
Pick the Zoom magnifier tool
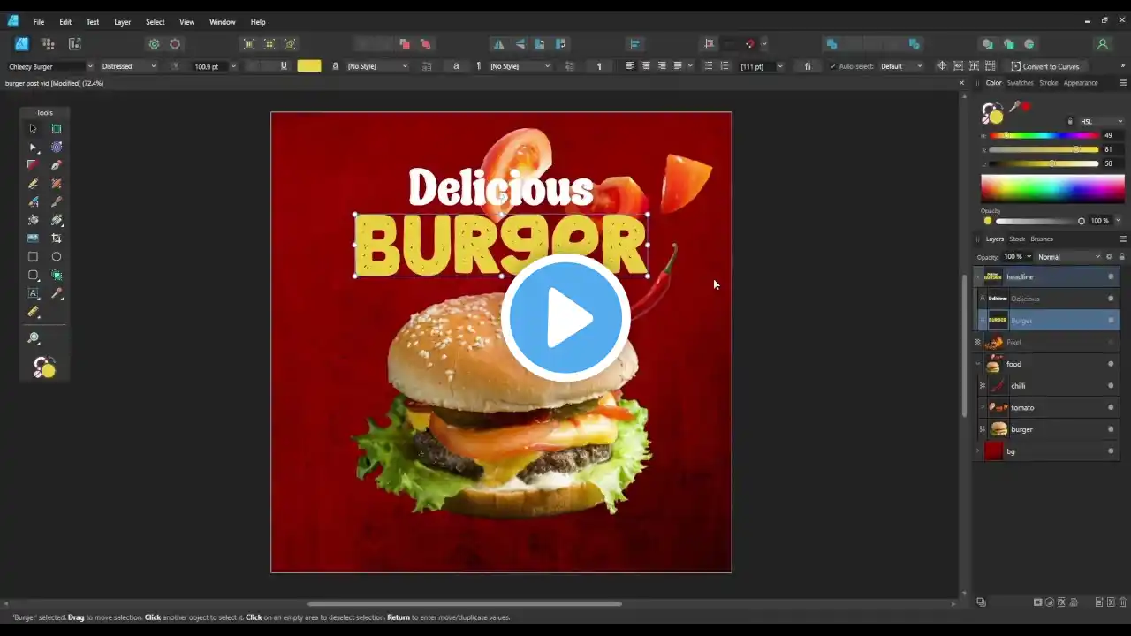pyautogui.click(x=34, y=338)
